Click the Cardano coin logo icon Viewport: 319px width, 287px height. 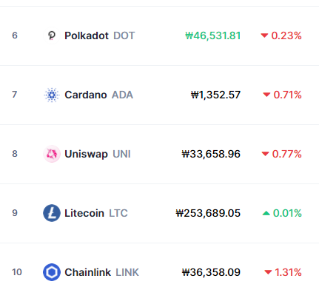click(x=52, y=95)
